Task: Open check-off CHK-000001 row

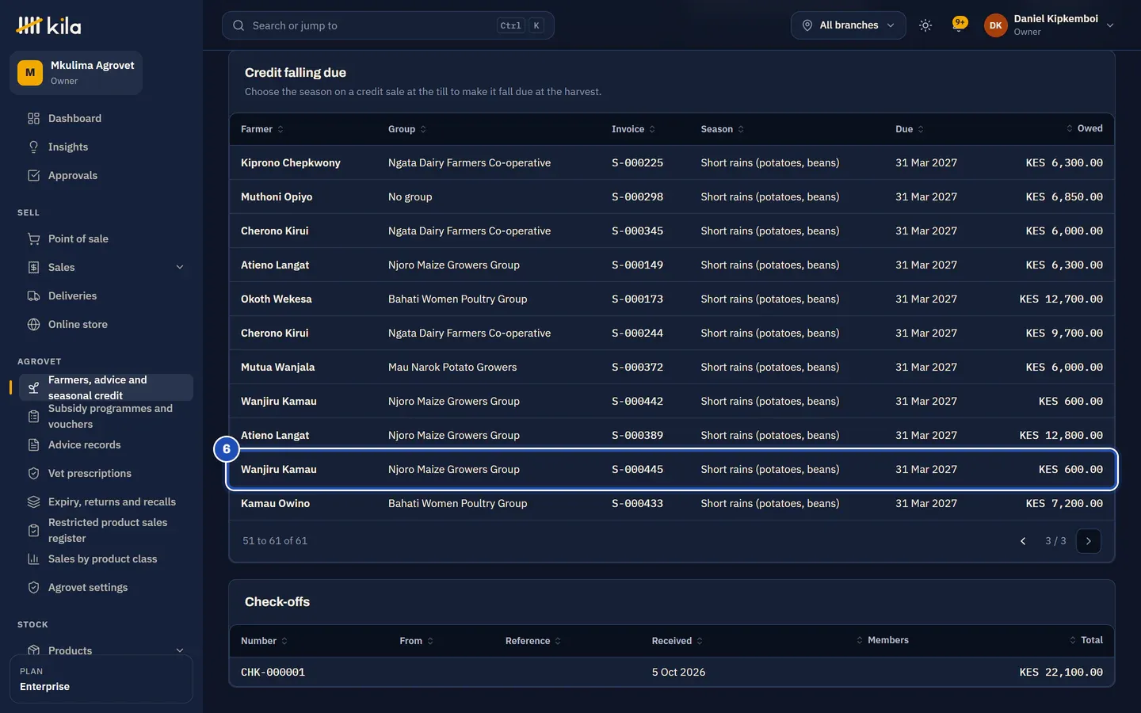Action: click(672, 672)
